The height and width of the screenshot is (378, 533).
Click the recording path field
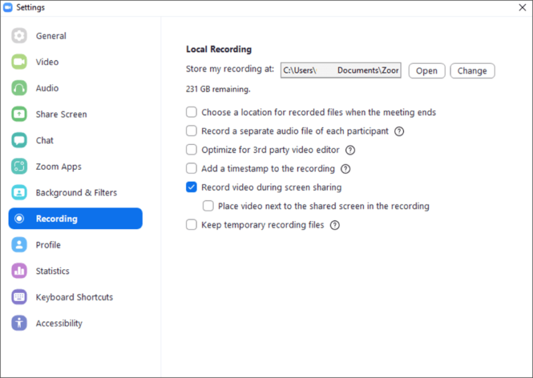(341, 70)
